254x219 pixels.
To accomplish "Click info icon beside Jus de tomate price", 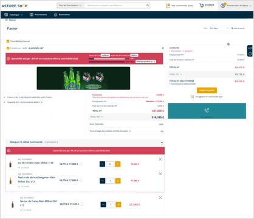I will [81, 164].
